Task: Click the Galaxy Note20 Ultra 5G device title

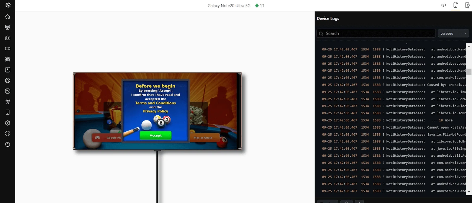Action: click(x=229, y=6)
